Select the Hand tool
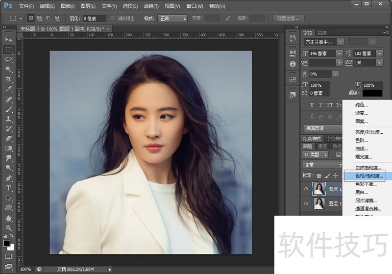This screenshot has width=392, height=274. 8,218
